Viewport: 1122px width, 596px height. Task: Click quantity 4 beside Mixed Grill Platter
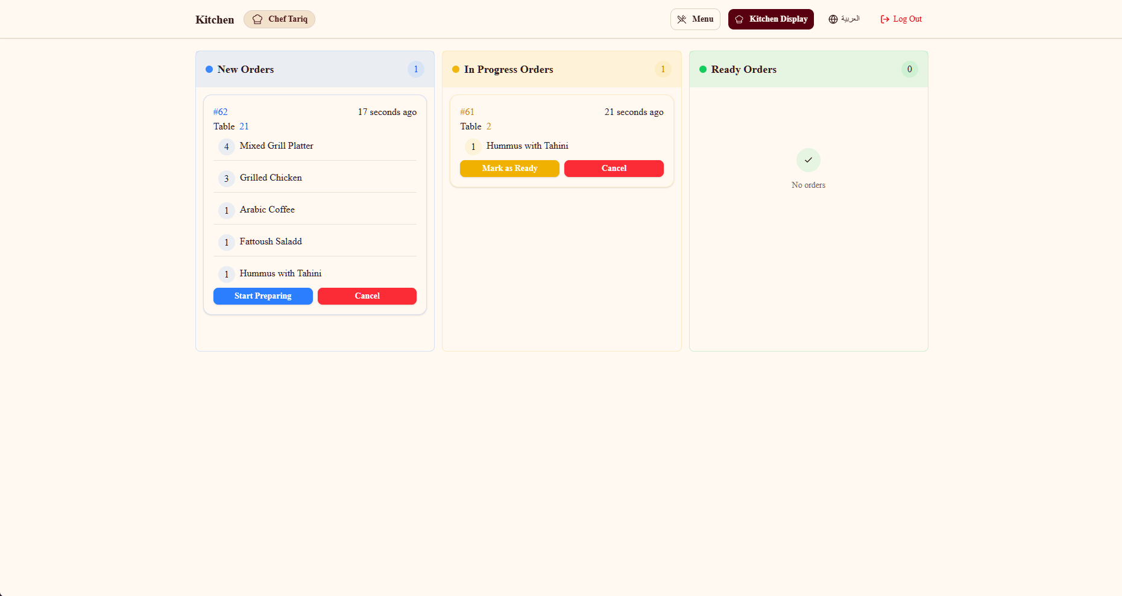pos(227,147)
